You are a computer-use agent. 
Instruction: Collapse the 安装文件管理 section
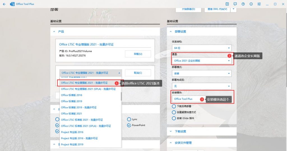click(x=171, y=143)
